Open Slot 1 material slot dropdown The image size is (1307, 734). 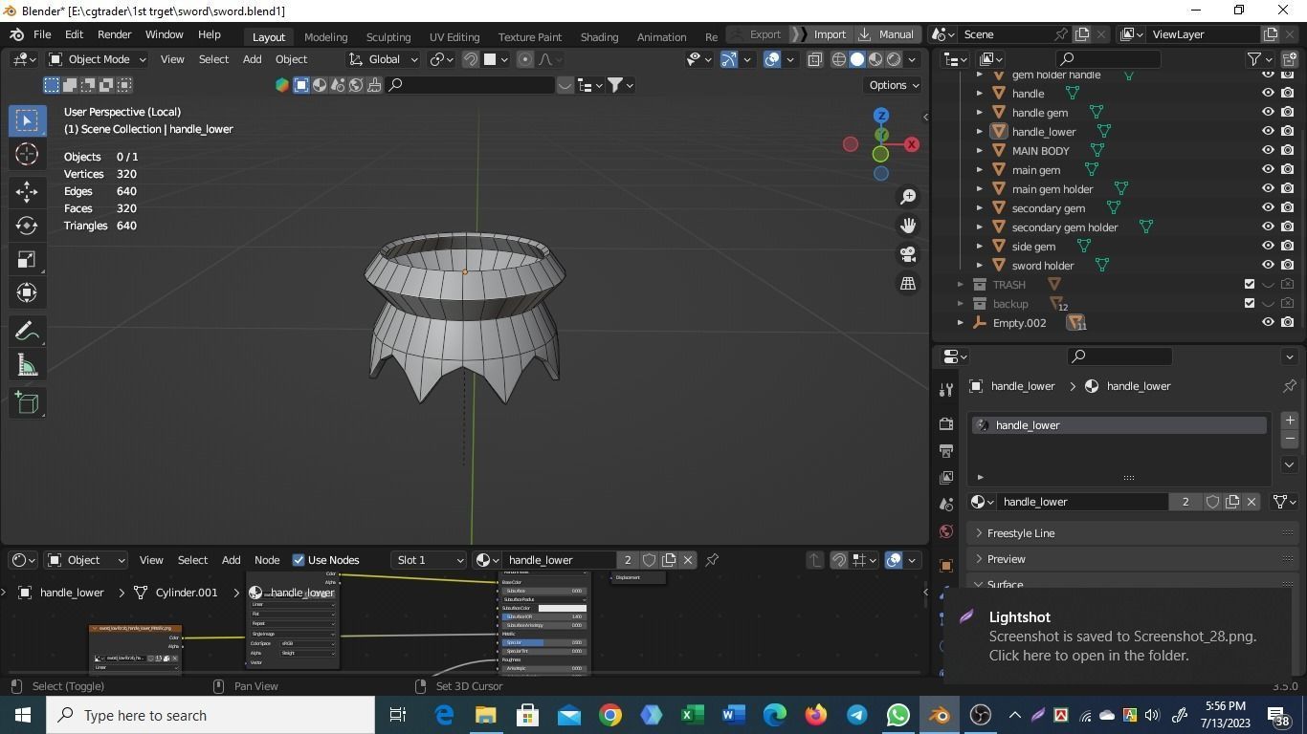(x=429, y=560)
